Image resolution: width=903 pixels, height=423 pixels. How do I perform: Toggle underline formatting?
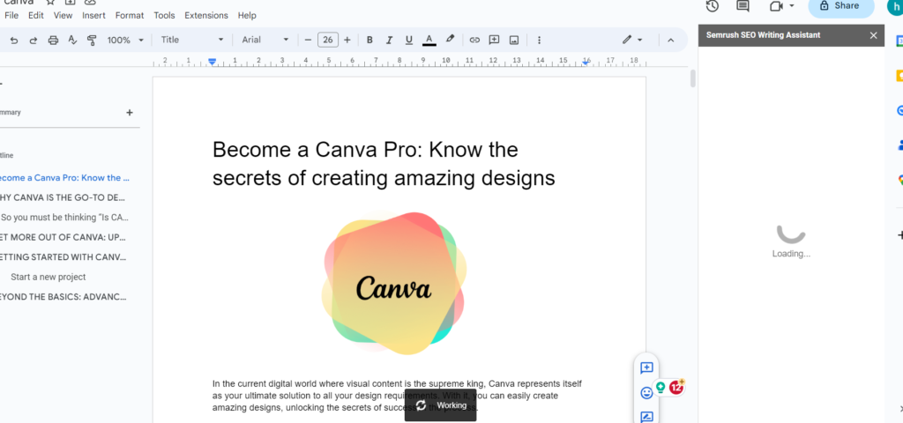(409, 40)
